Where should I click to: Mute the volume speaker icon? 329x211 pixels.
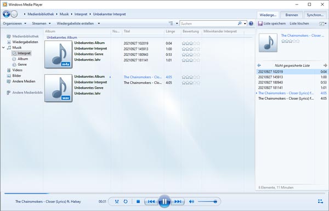click(x=191, y=202)
